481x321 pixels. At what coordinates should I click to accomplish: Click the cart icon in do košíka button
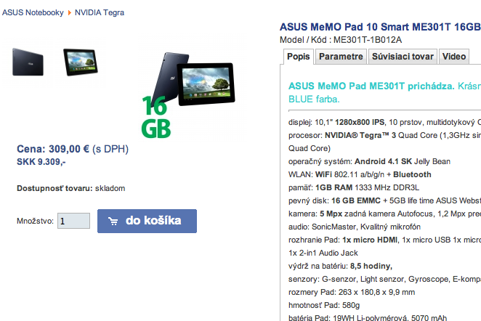[x=113, y=222]
